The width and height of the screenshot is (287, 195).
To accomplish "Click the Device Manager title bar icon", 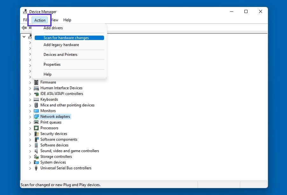I will pyautogui.click(x=25, y=11).
